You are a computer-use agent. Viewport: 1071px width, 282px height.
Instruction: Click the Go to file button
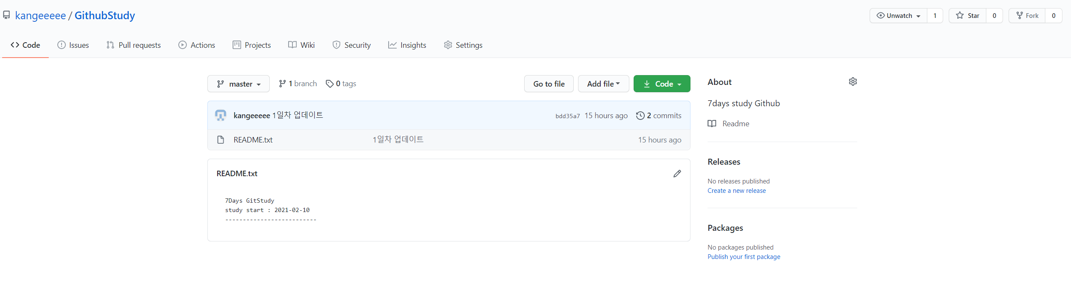(549, 84)
